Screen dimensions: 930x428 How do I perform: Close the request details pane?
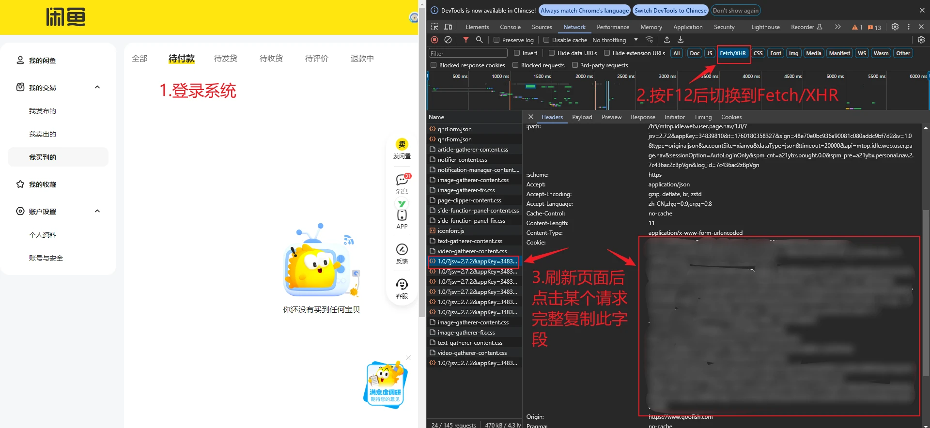531,117
